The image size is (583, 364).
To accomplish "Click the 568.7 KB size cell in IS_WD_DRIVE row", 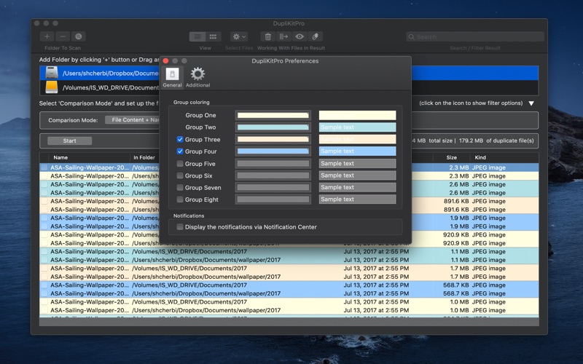I will [456, 285].
